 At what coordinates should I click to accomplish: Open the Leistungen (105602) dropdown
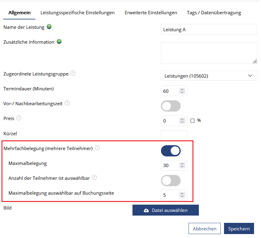(x=209, y=76)
